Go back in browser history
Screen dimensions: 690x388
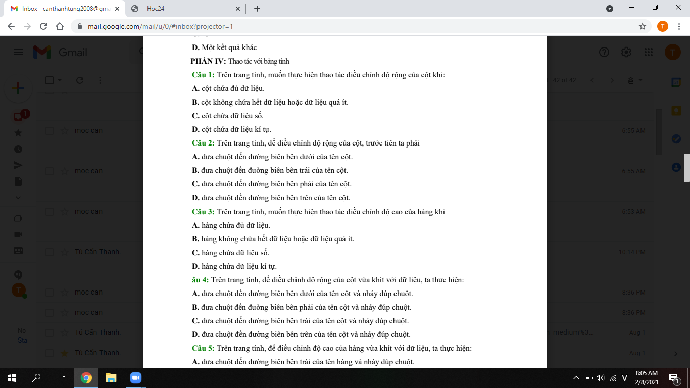click(11, 26)
